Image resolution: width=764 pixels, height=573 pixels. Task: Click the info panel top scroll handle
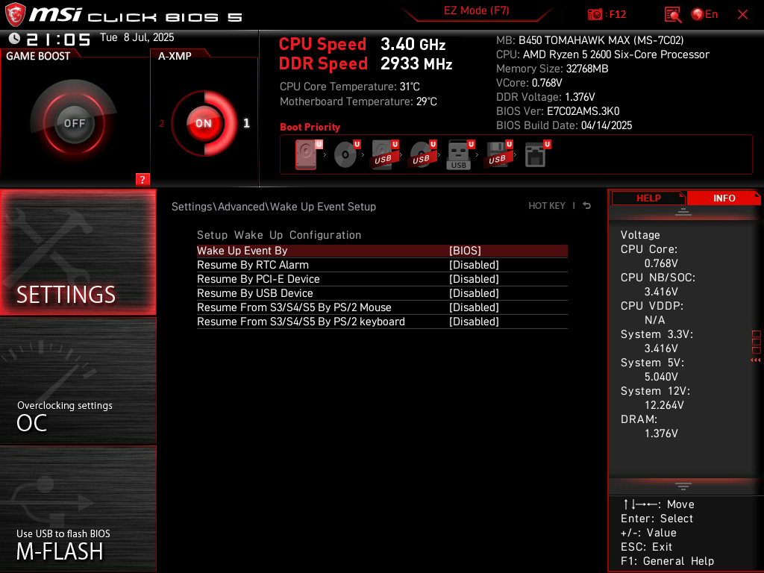point(683,211)
